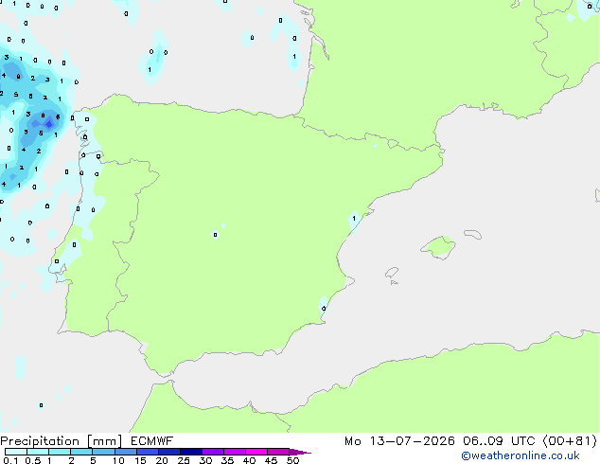
Task: Click the "1" value near Valencia coast
Action: click(x=354, y=218)
